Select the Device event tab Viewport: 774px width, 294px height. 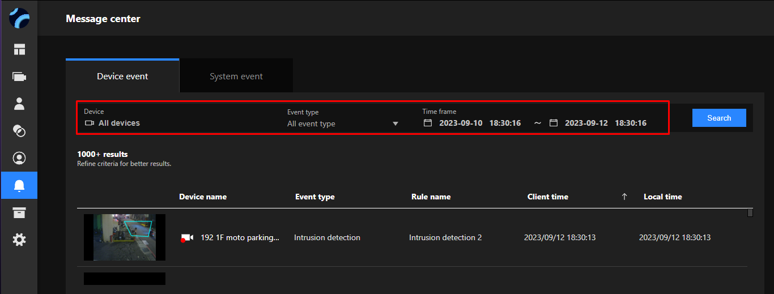click(122, 76)
